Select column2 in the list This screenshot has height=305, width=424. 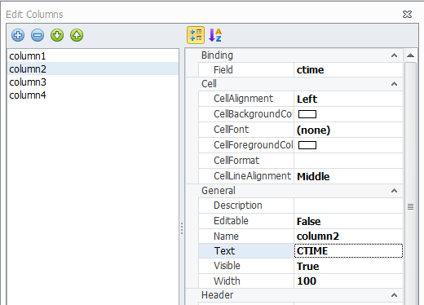pos(93,69)
